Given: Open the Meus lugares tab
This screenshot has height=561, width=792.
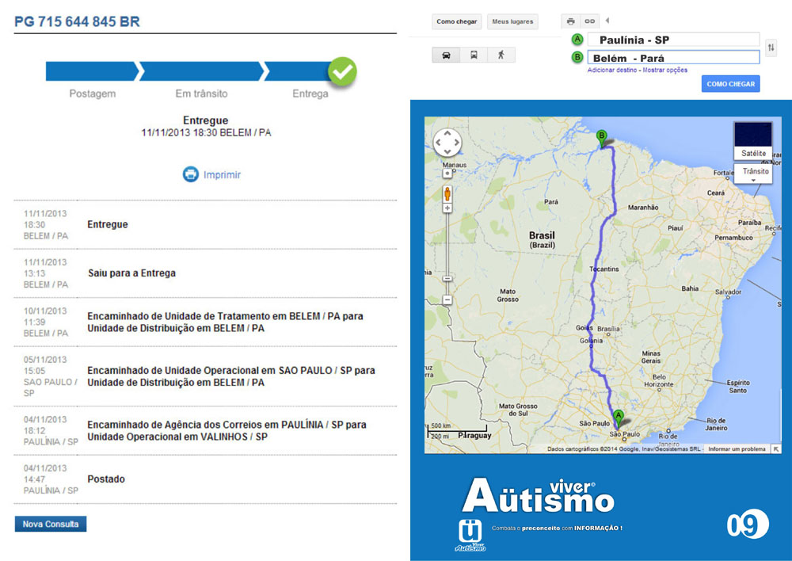Looking at the screenshot, I should click(x=512, y=21).
